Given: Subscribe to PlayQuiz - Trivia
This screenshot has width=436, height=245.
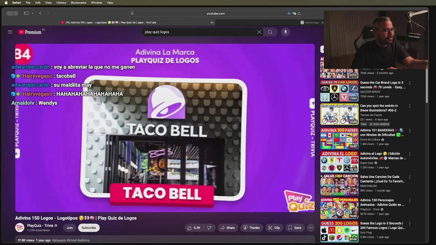Looking at the screenshot, I should click(89, 228).
